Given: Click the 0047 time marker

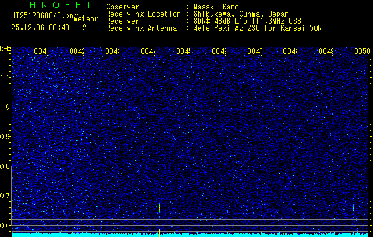Looking at the screenshot, I should [x=255, y=51].
